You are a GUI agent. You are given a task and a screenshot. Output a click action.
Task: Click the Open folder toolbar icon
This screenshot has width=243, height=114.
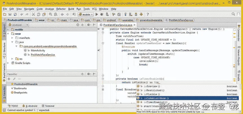click(x=5, y=14)
